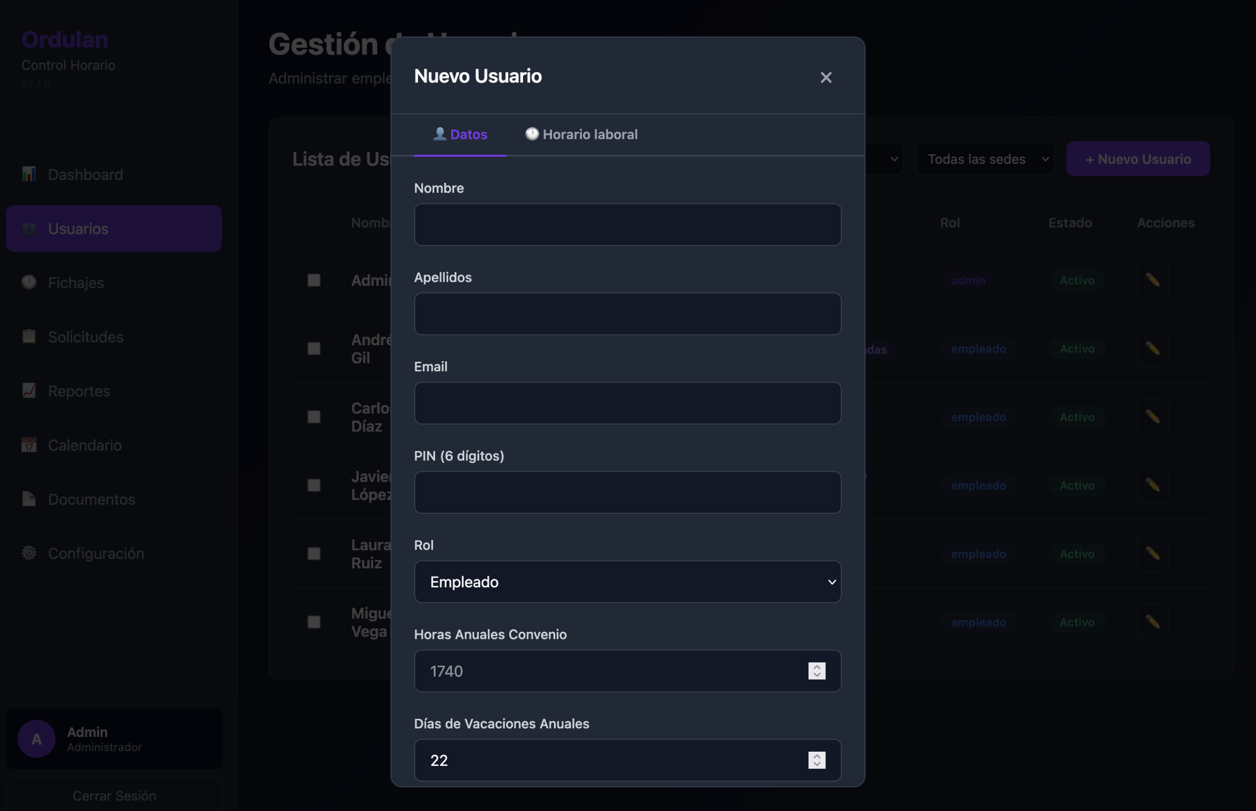The width and height of the screenshot is (1256, 811).
Task: Expand the Rol dropdown showing Empleado
Action: click(628, 582)
